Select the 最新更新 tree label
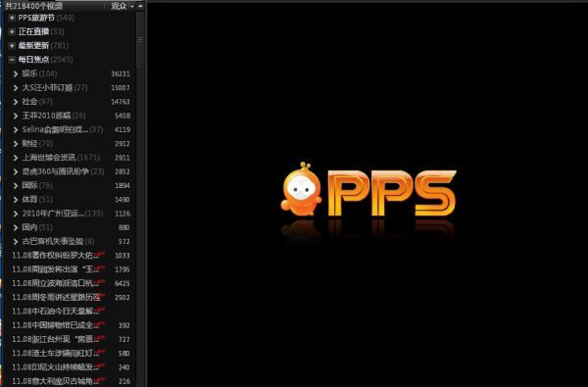The image size is (588, 387). coord(33,46)
